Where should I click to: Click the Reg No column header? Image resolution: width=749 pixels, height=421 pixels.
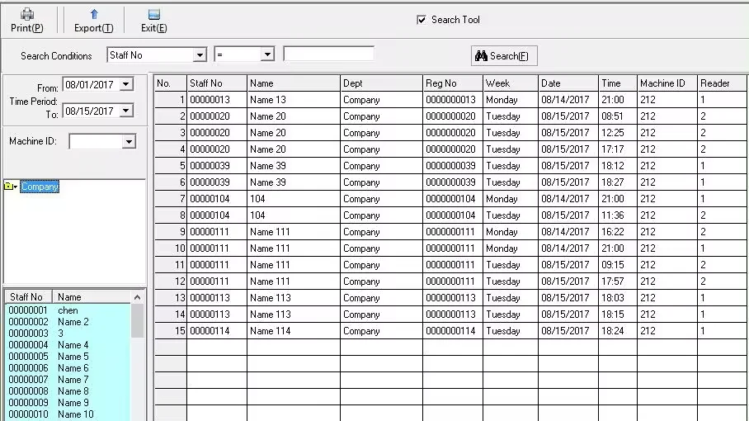coord(453,83)
